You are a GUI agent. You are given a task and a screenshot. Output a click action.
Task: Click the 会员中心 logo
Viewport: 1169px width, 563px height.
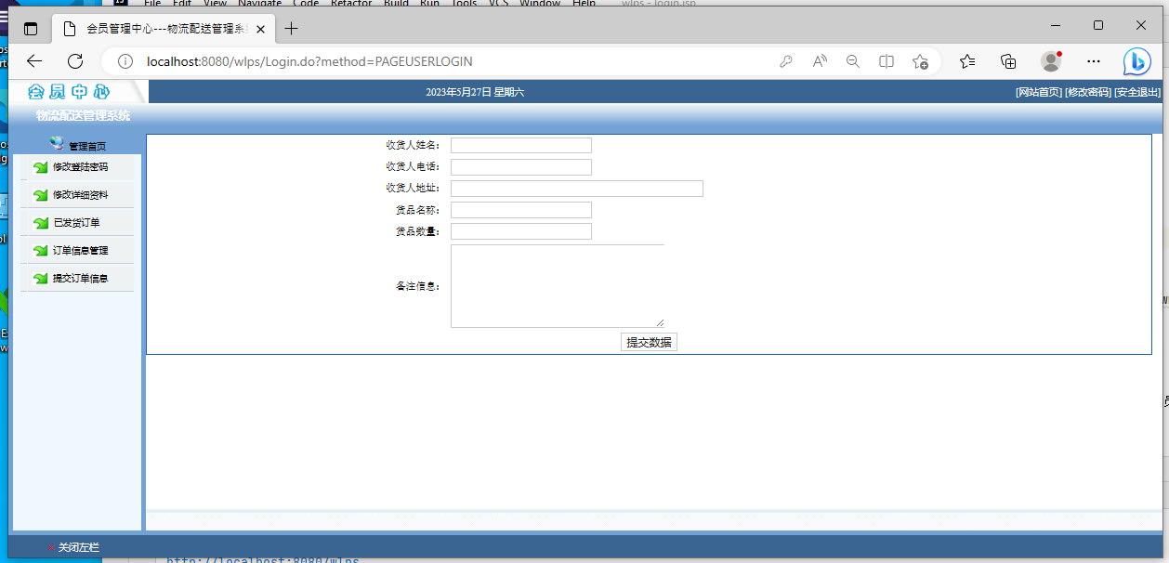69,92
